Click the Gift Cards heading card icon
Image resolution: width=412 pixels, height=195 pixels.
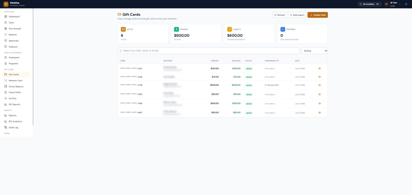119,15
